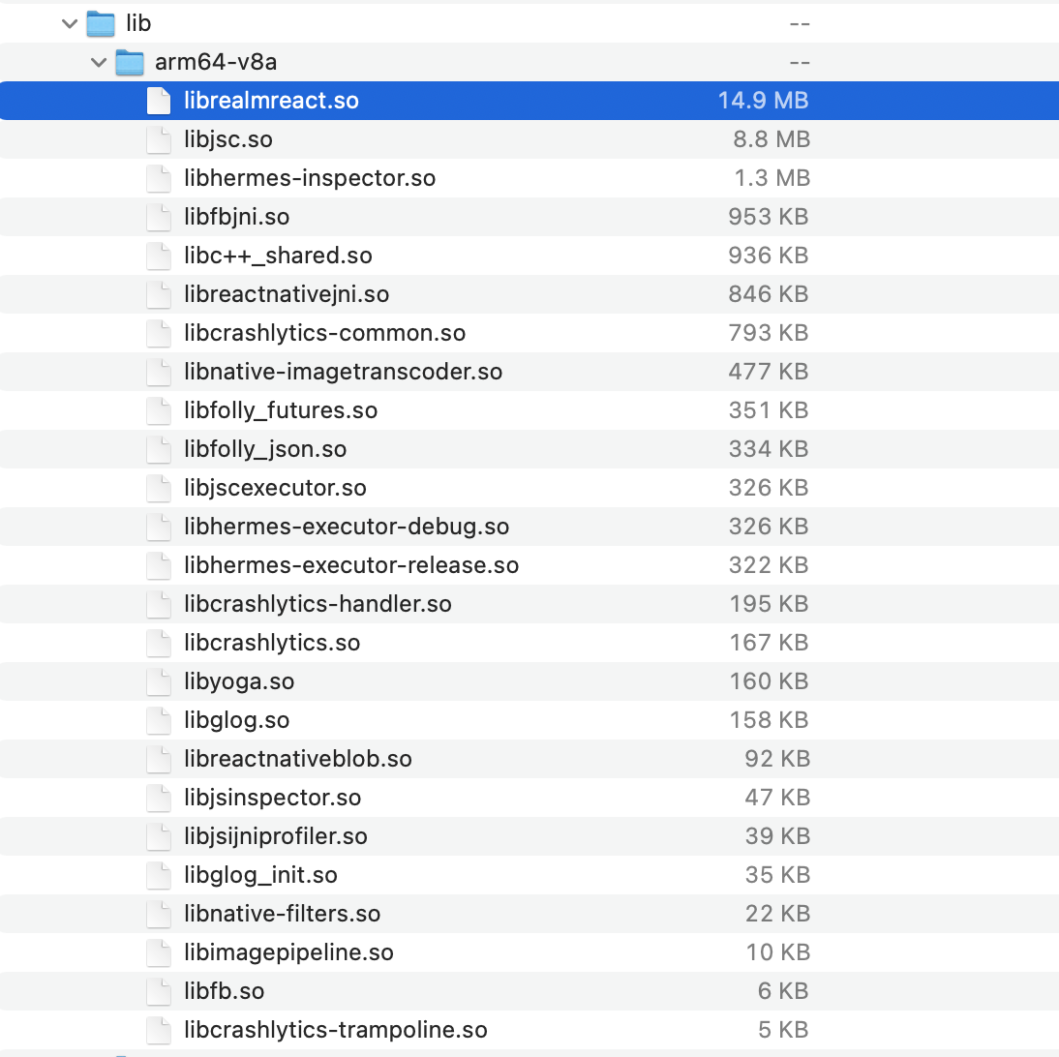Click the libglog.so file icon
Image resolution: width=1059 pixels, height=1057 pixels.
tap(159, 720)
